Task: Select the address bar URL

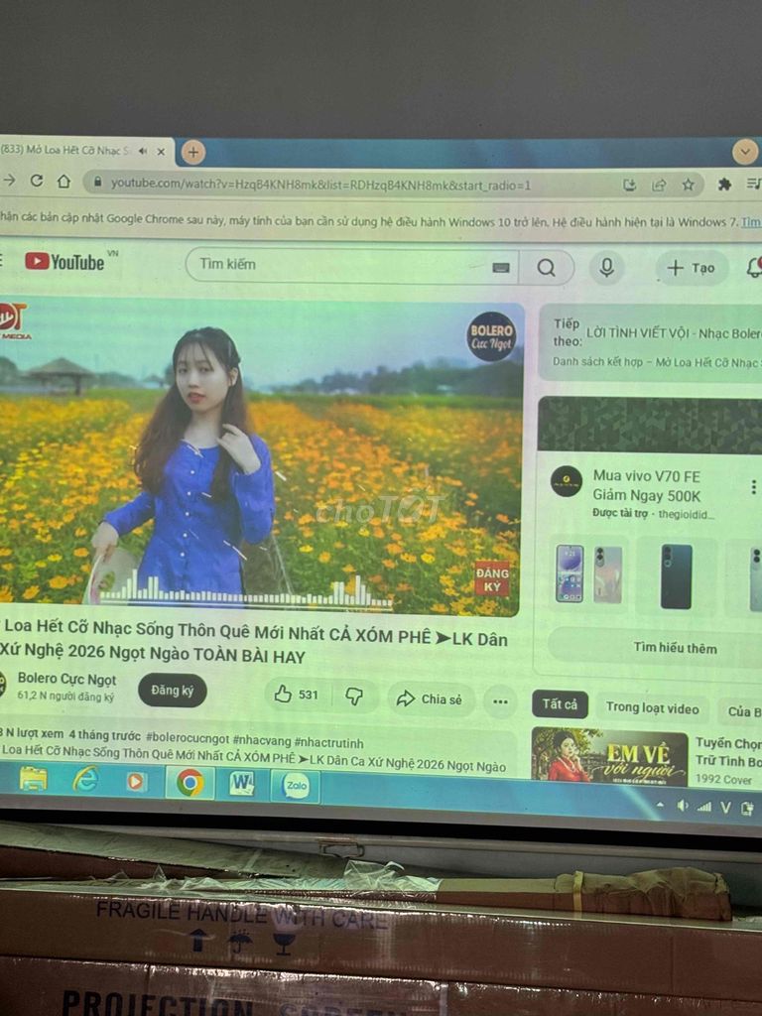Action: (x=320, y=184)
